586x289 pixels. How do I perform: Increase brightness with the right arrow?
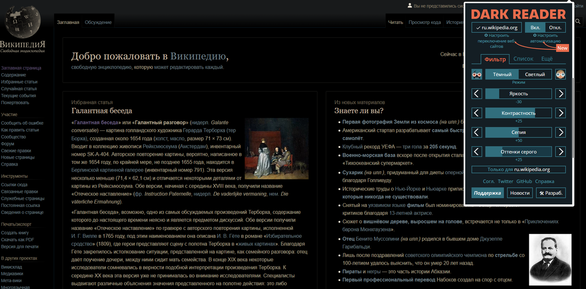click(x=561, y=93)
